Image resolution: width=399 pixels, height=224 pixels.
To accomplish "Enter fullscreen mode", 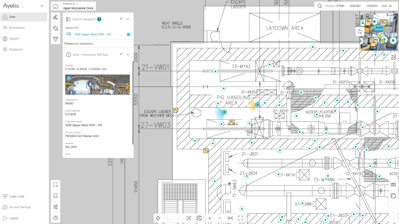I will [x=241, y=218].
